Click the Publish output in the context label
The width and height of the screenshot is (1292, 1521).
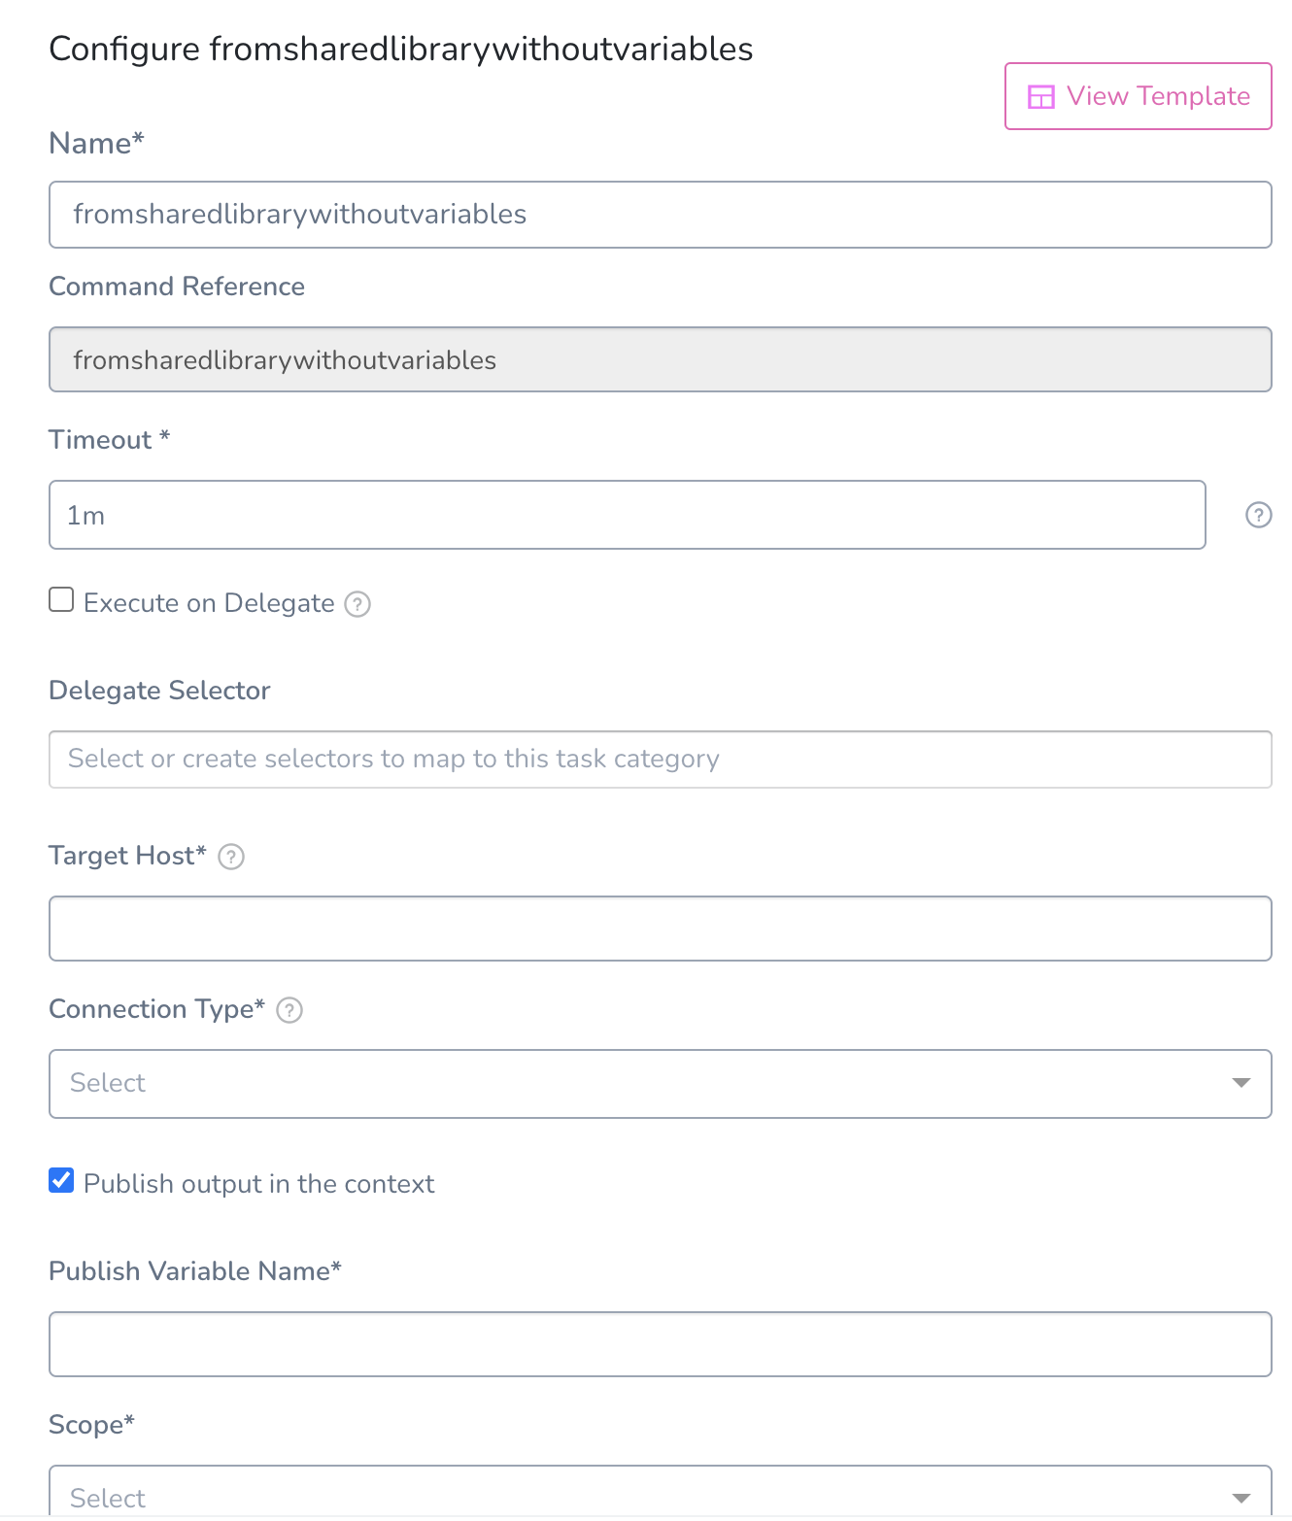259,1184
